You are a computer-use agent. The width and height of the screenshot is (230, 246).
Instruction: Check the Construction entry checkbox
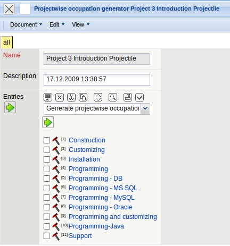pos(47,140)
